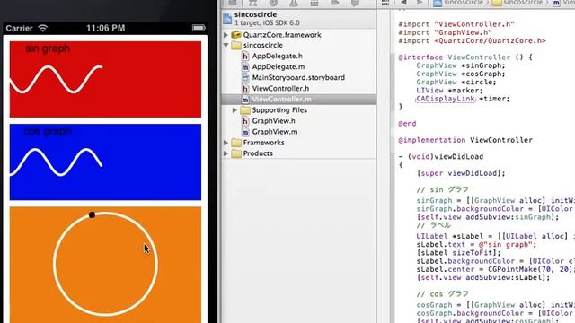Go forward with the editor forward arrow
575x323 pixels.
pos(420,3)
